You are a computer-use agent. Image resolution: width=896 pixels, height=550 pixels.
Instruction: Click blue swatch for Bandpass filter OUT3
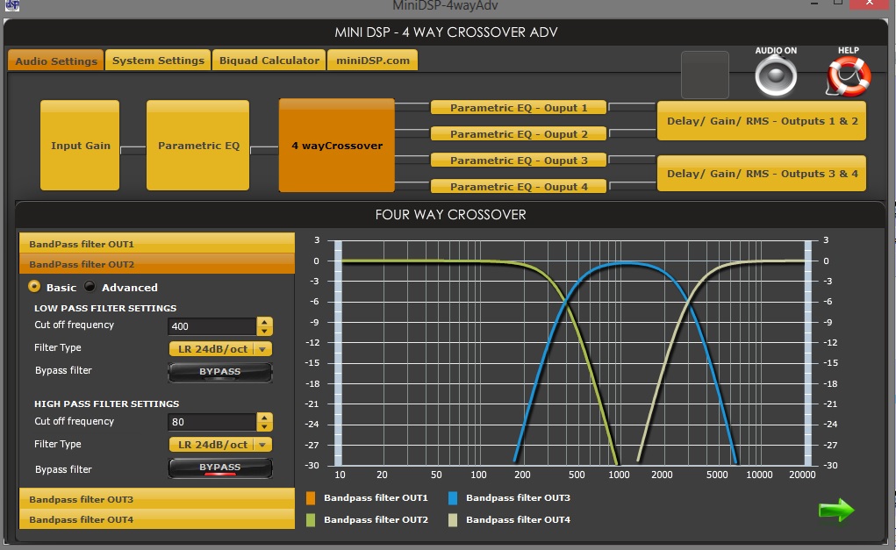[x=453, y=498]
